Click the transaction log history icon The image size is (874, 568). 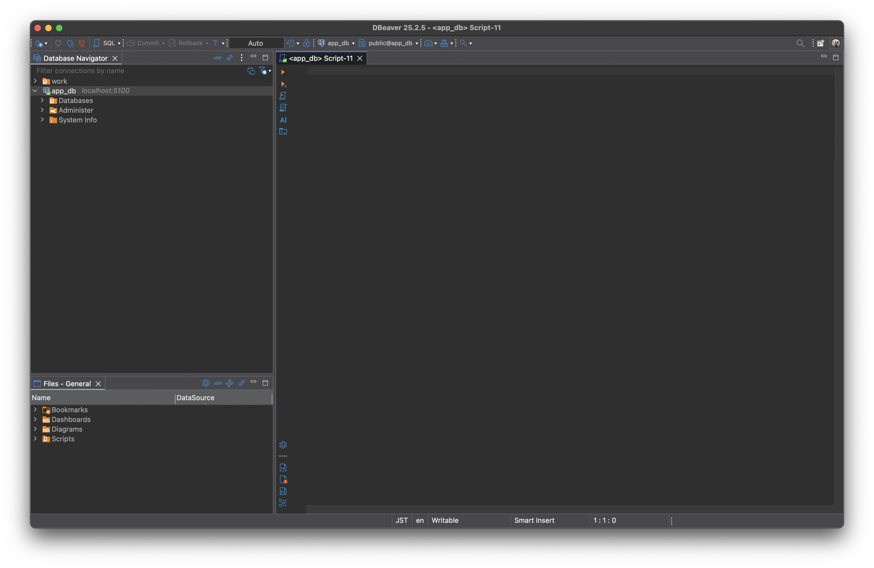(290, 43)
